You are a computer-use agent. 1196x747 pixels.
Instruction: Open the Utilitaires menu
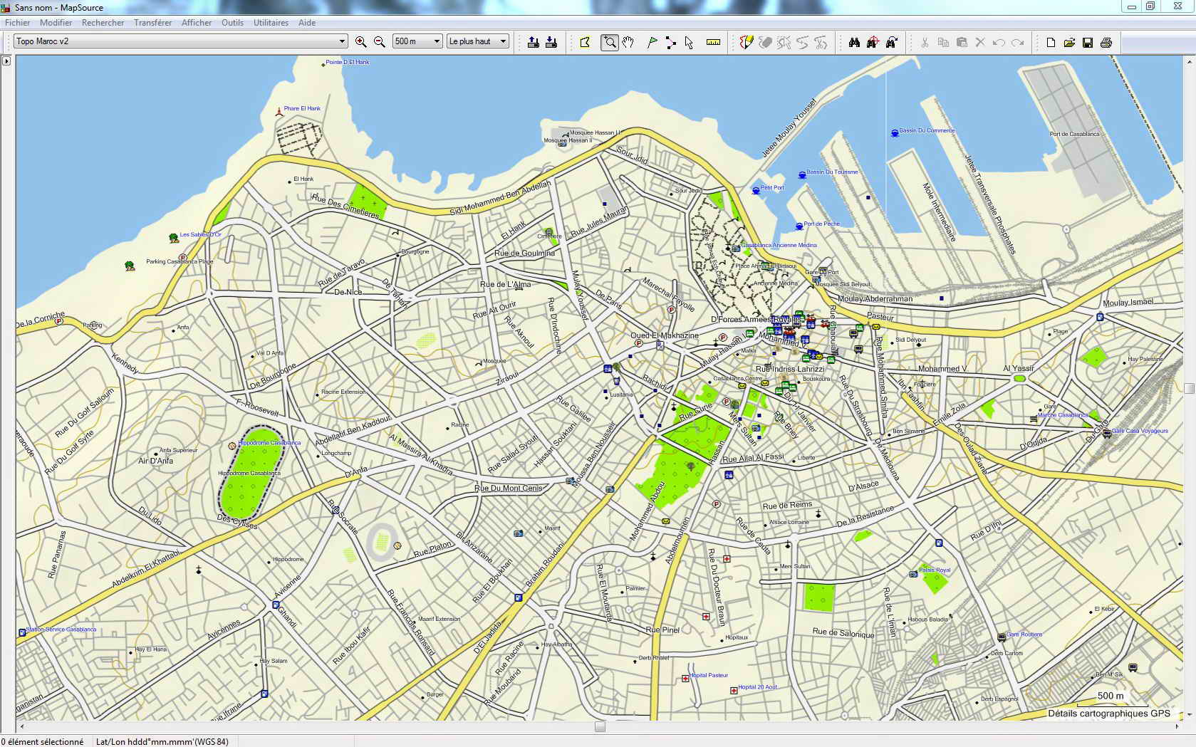pos(271,23)
